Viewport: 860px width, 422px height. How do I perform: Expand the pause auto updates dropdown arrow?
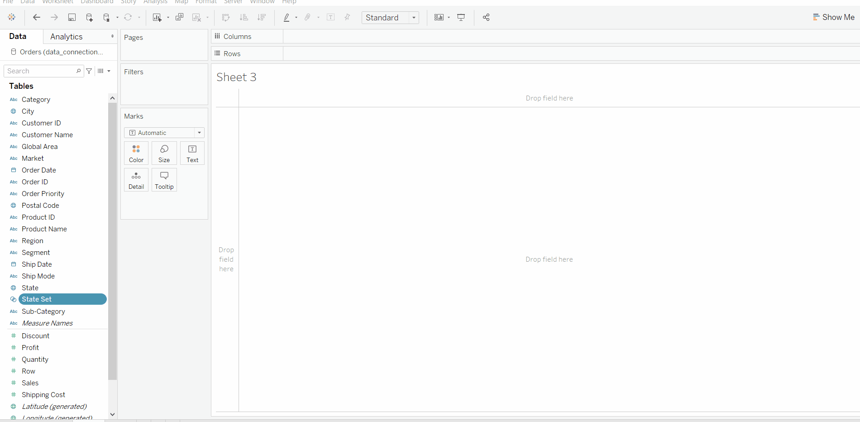pos(117,18)
